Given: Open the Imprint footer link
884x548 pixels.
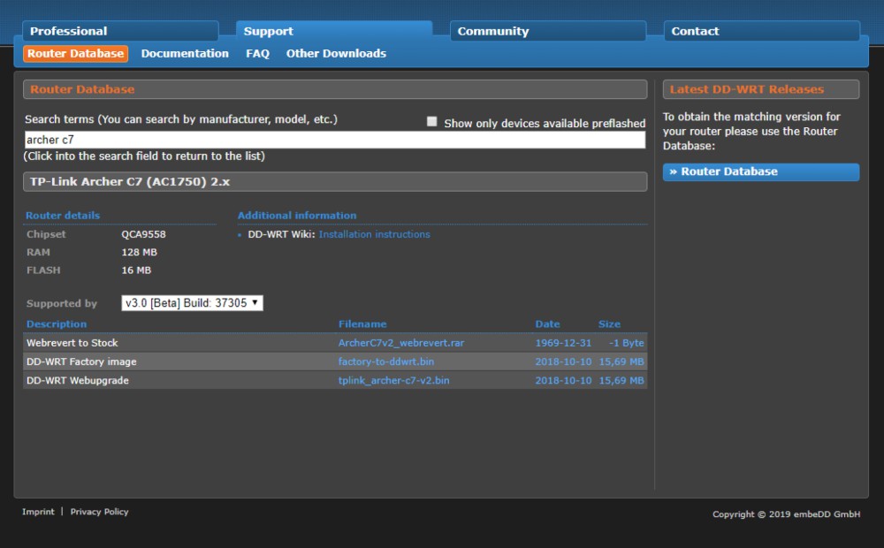Looking at the screenshot, I should coord(38,512).
